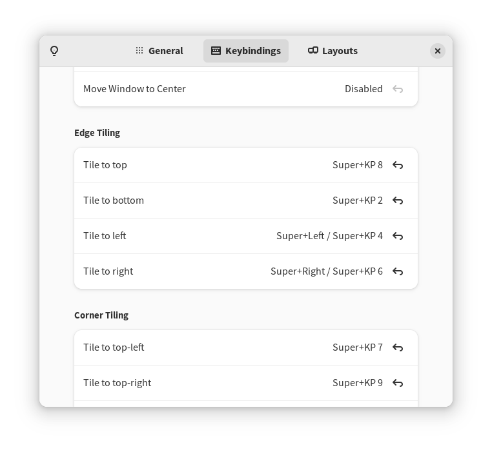Set the Disabled Move Window to Center shortcut

point(364,89)
